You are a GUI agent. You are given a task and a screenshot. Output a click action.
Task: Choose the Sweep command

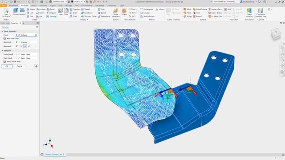pyautogui.click(x=31, y=9)
